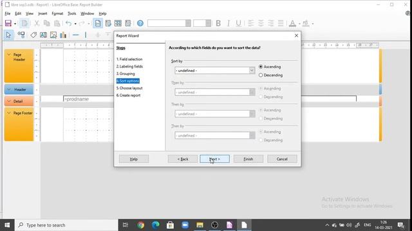Click the Next button in the wizard
Viewport: 412px width, 231px height.
coord(214,159)
